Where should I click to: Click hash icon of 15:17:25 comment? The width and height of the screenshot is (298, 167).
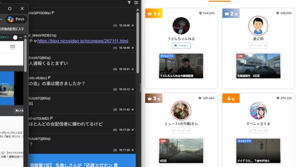point(133,150)
